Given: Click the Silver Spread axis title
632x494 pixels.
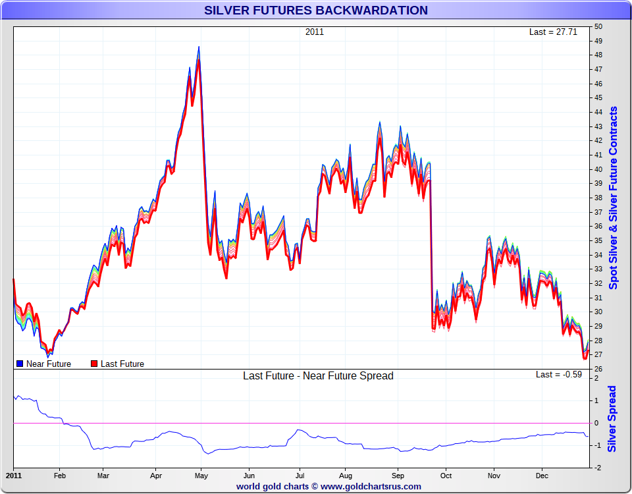Looking at the screenshot, I should coord(612,419).
